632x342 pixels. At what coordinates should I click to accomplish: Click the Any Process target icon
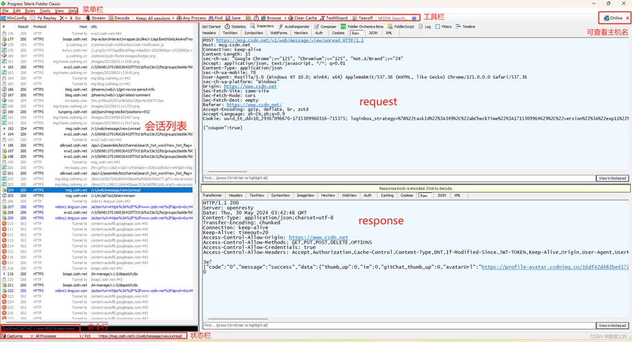point(179,18)
